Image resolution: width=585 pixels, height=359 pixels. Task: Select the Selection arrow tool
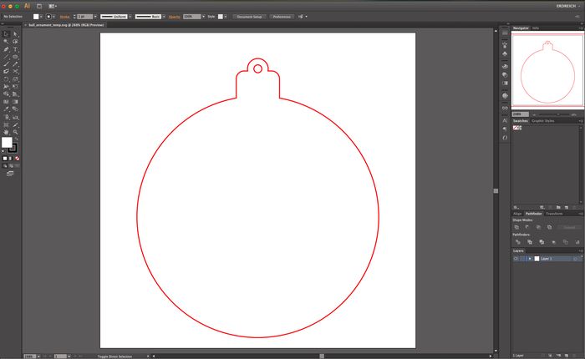(6, 32)
